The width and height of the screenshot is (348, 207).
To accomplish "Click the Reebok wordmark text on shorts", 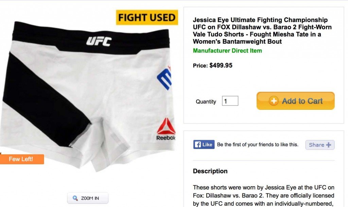I will pos(166,138).
